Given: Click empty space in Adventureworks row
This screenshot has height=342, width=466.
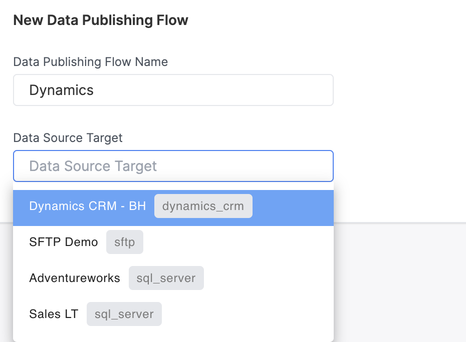Looking at the screenshot, I should coord(268,278).
